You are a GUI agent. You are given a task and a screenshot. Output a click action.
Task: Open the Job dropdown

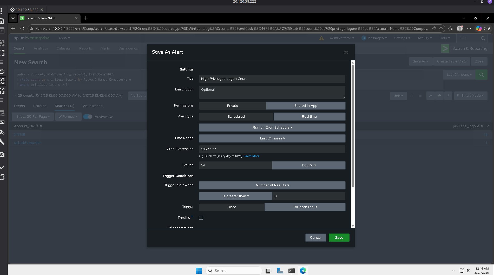click(x=398, y=96)
